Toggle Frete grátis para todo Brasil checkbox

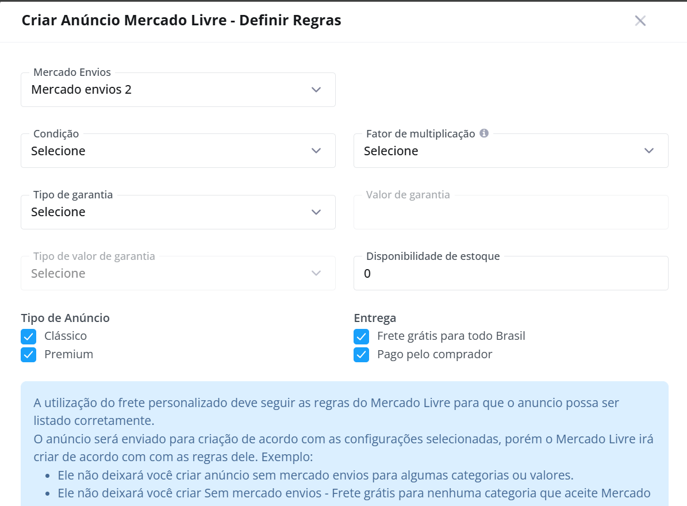pos(362,336)
